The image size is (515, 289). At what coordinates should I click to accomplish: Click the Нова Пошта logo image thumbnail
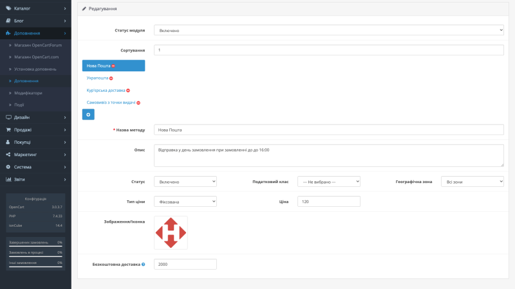171,232
